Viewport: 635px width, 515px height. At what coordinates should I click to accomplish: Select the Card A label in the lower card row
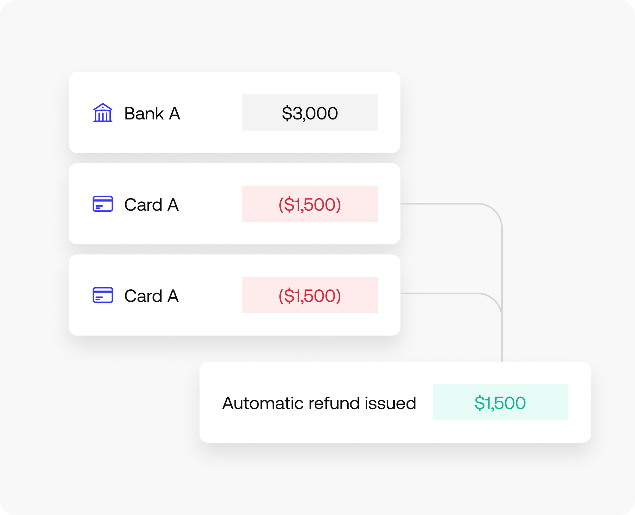click(151, 296)
